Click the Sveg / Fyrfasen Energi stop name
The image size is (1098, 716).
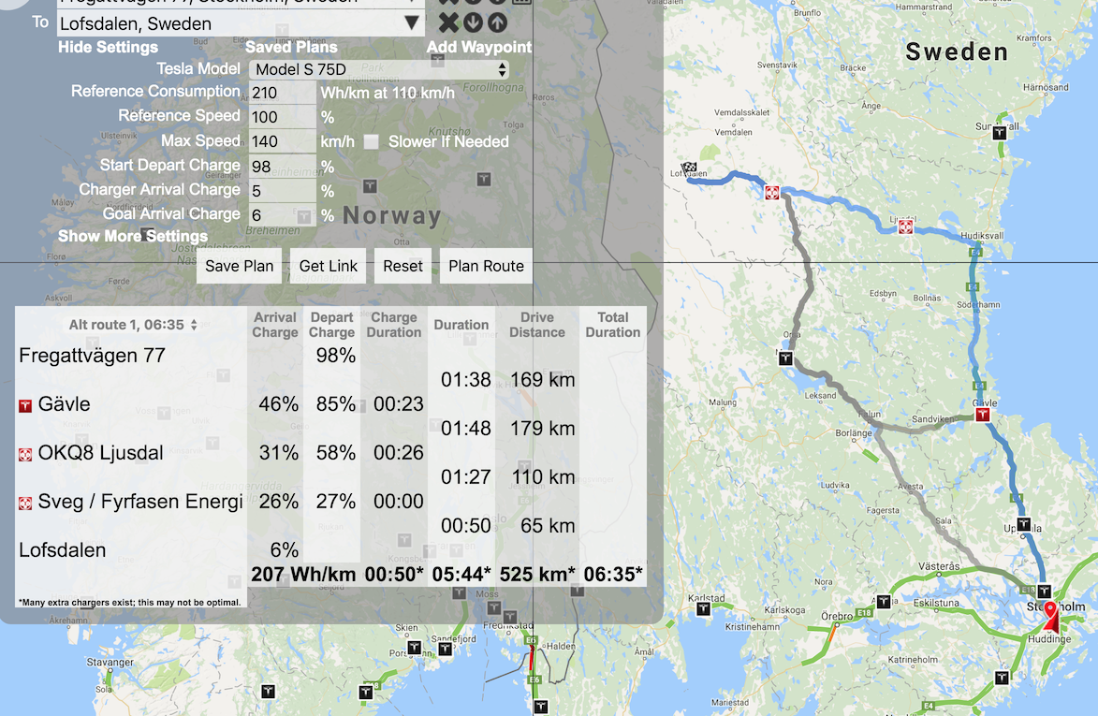(140, 502)
